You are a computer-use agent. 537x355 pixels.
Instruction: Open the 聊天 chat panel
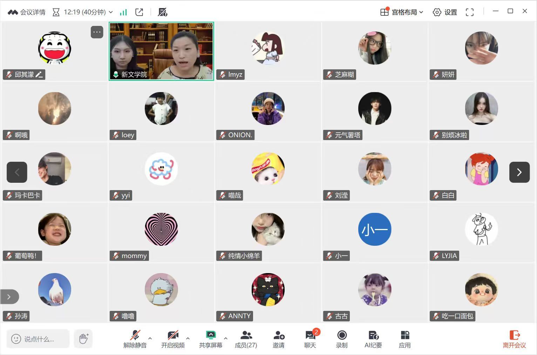point(310,339)
